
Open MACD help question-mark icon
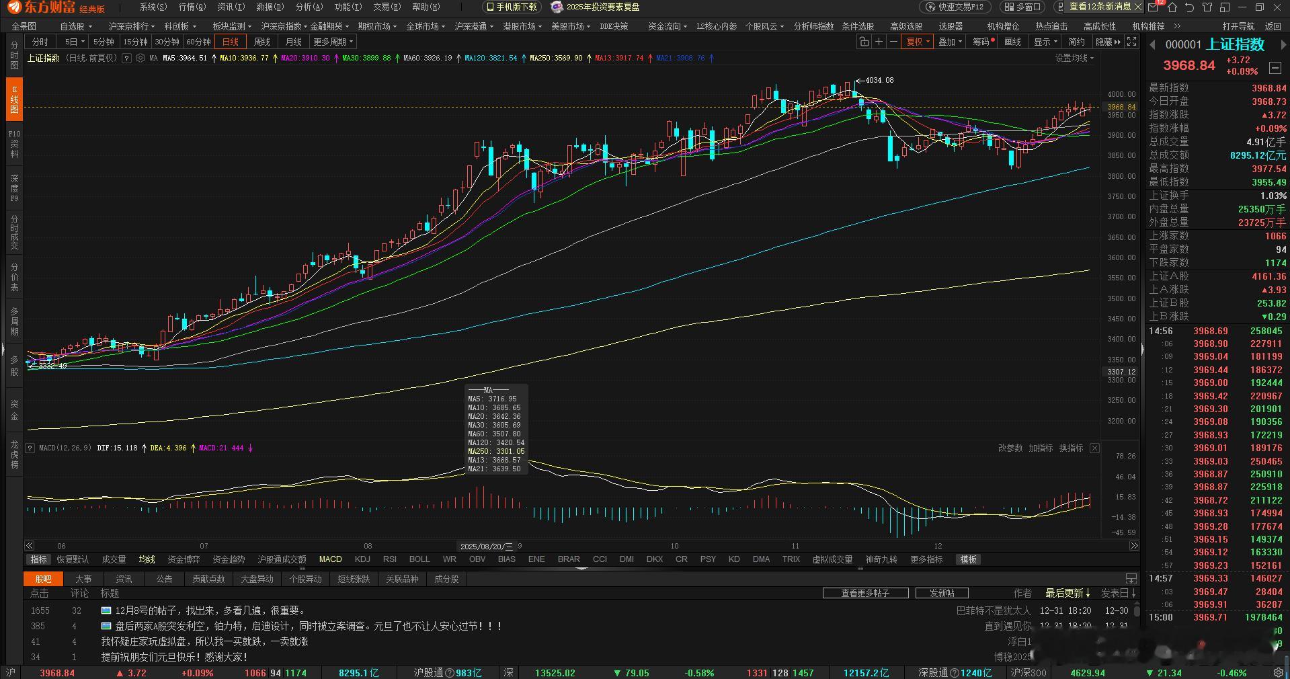(30, 448)
